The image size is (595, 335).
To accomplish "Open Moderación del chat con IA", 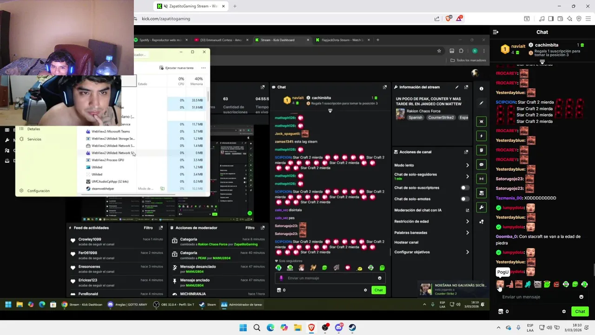I will click(432, 210).
